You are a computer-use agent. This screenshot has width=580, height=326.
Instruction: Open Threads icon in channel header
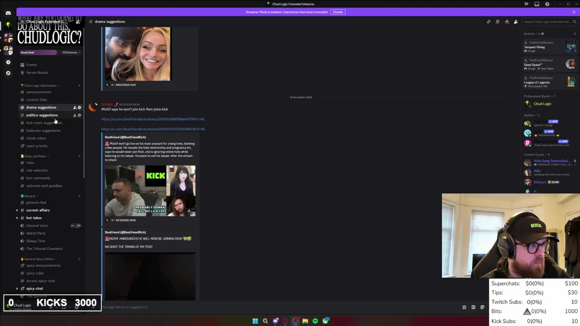488,21
